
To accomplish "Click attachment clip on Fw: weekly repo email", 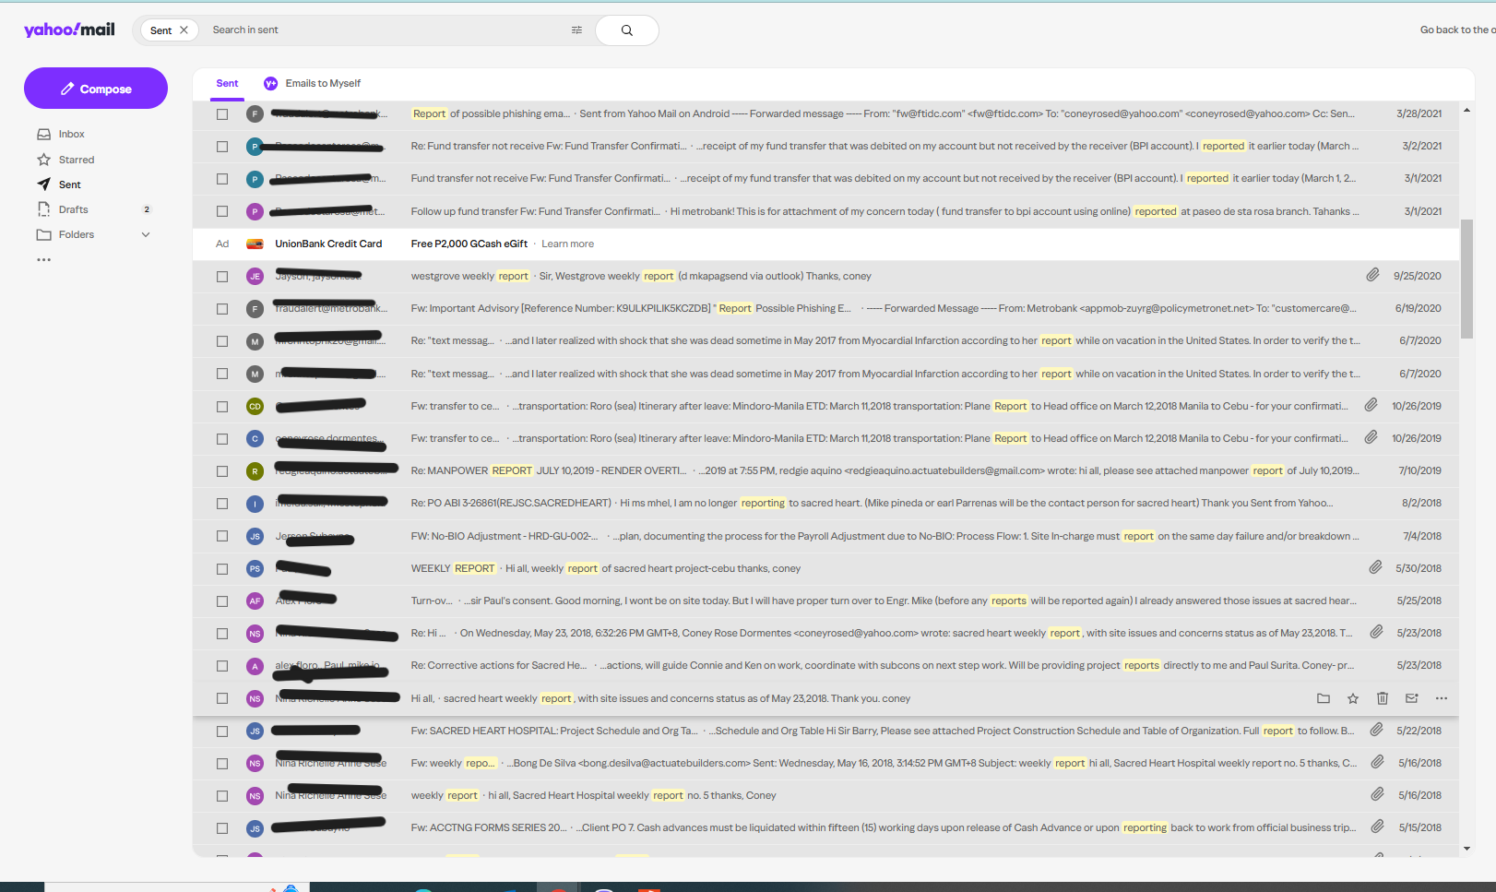I will [1377, 762].
